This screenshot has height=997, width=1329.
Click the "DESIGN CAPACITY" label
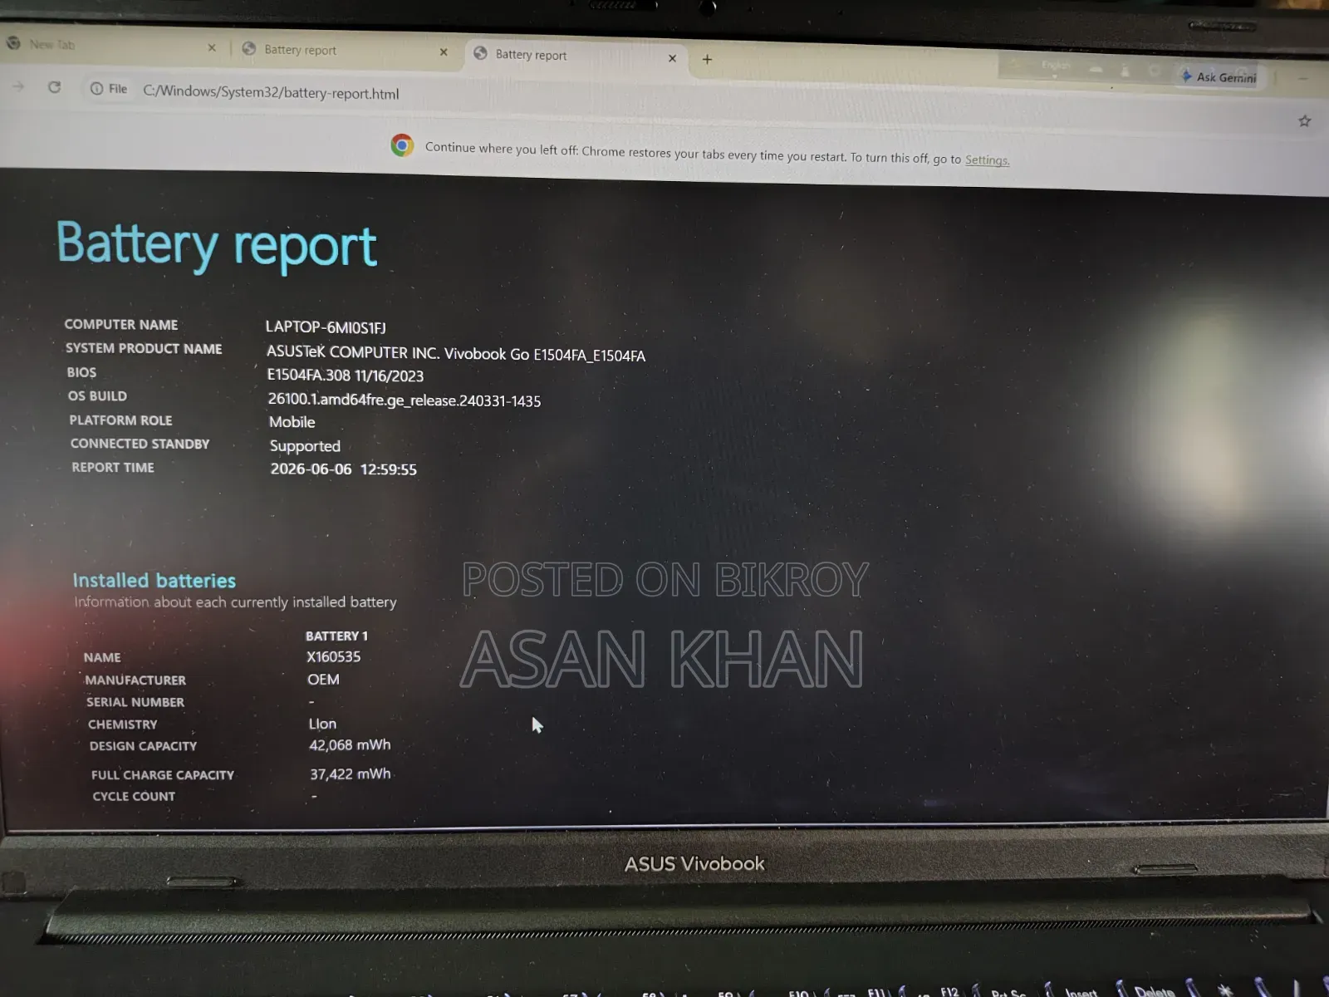(144, 746)
